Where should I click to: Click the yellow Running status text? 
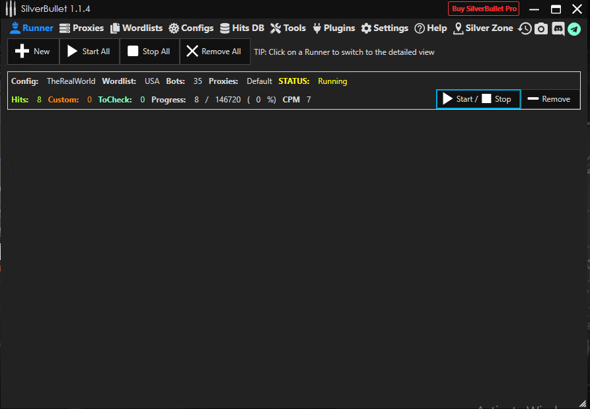tap(332, 81)
